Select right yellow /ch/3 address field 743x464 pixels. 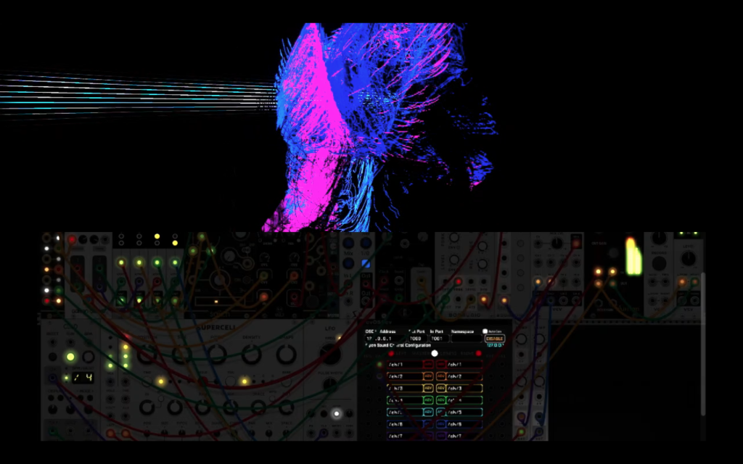coord(465,389)
